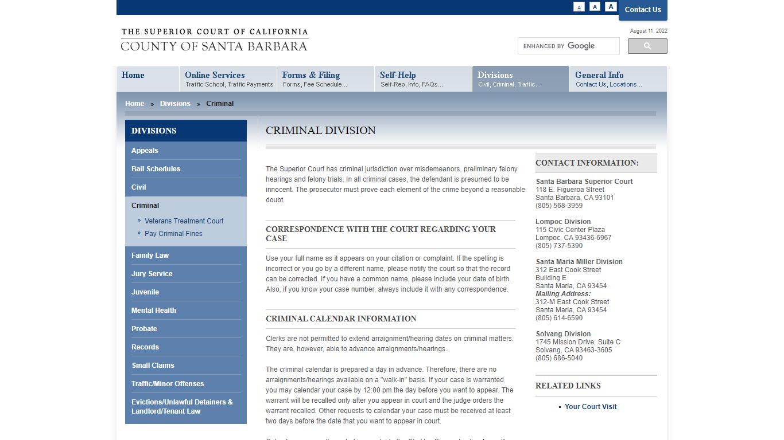Click the Mailing Address label
Screen dimensions: 784x440
click(x=563, y=294)
